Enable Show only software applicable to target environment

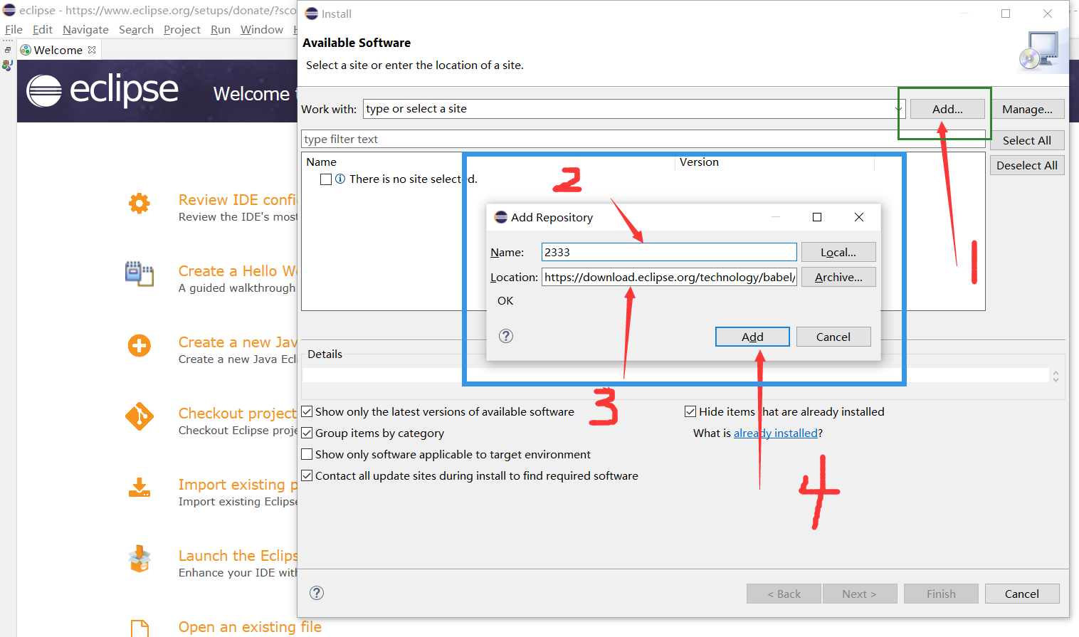coord(307,454)
